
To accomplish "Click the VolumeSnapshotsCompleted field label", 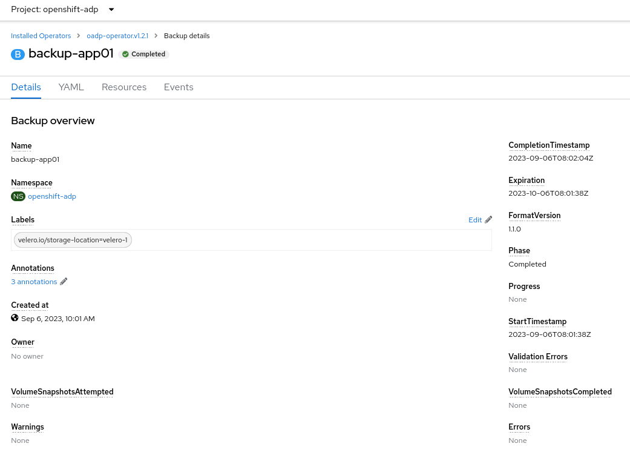I will pos(560,392).
